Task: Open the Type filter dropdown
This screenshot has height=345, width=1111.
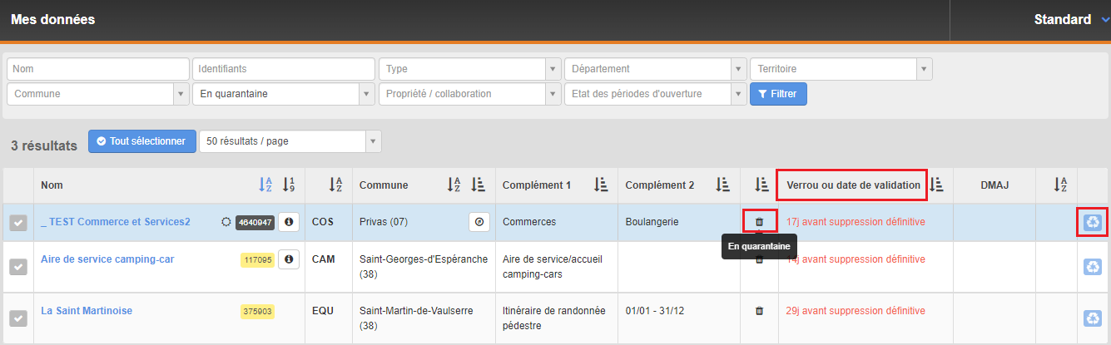Action: click(x=469, y=69)
